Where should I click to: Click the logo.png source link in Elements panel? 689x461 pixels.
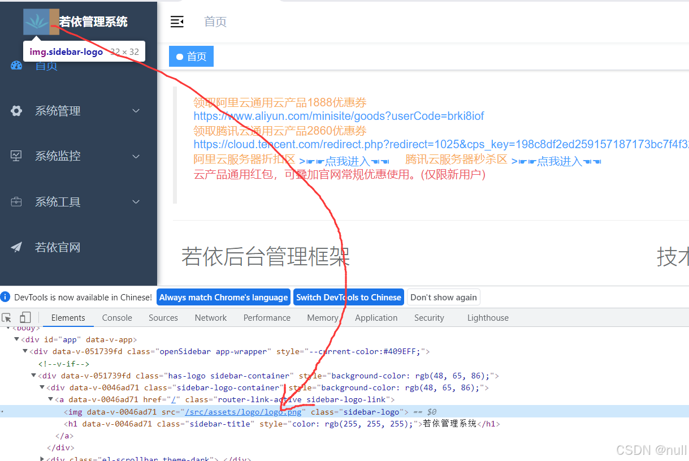click(244, 412)
